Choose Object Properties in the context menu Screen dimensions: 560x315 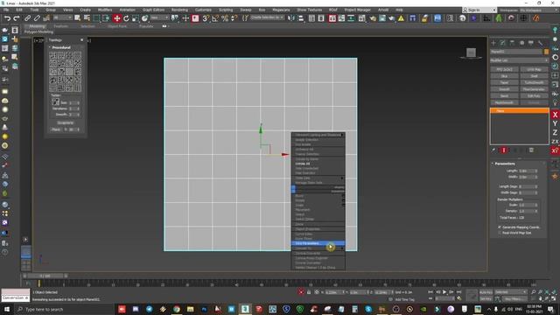[318, 229]
